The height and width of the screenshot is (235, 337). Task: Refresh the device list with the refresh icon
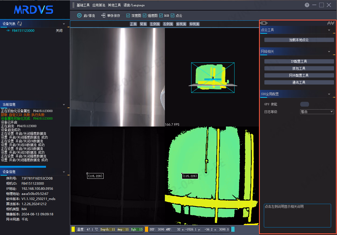pos(20,24)
